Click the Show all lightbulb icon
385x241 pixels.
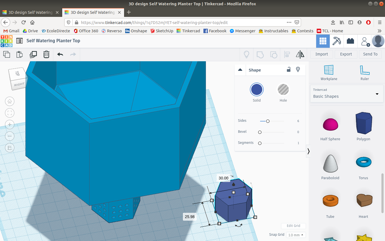(x=247, y=54)
